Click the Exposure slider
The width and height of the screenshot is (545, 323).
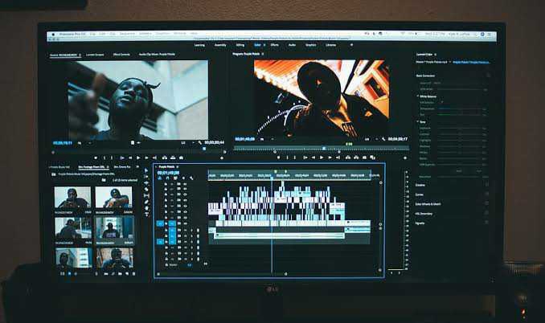460,129
